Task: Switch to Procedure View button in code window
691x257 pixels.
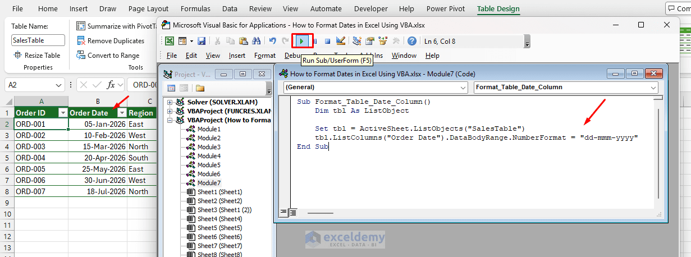Action: click(x=283, y=213)
